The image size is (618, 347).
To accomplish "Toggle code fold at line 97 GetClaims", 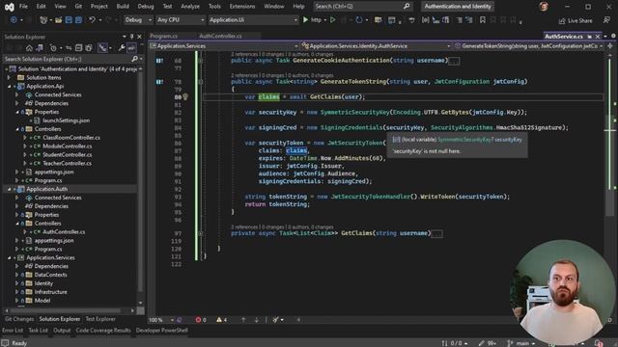I will coord(200,233).
